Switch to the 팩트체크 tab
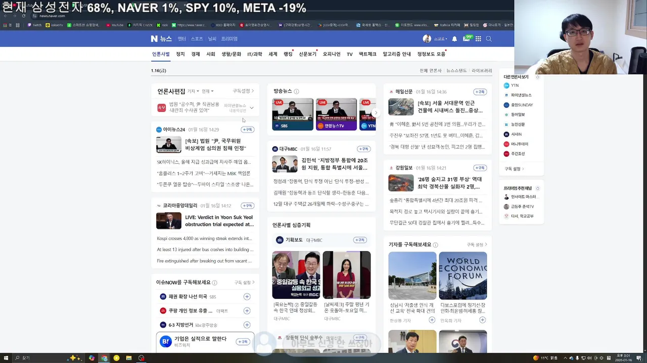This screenshot has width=647, height=363. pyautogui.click(x=367, y=54)
